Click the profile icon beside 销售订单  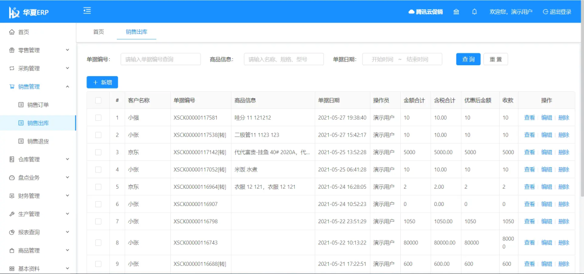21,105
